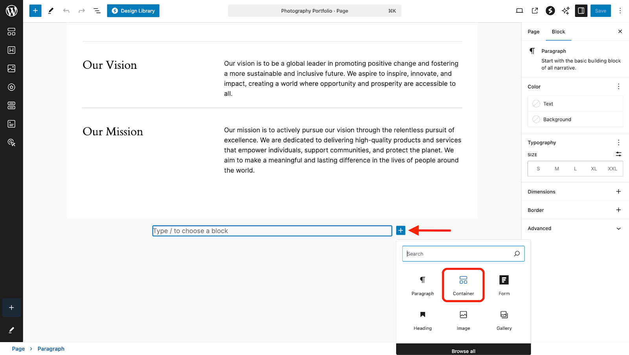Switch to the Page tab

(x=533, y=31)
